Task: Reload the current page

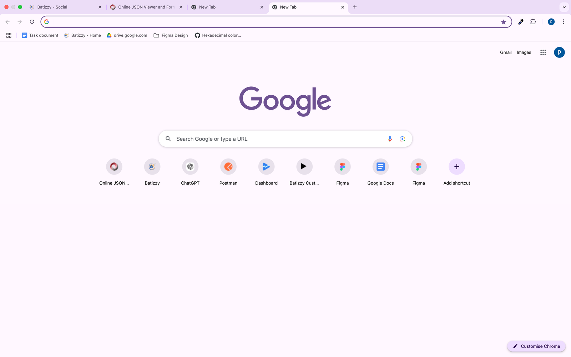Action: click(x=32, y=22)
